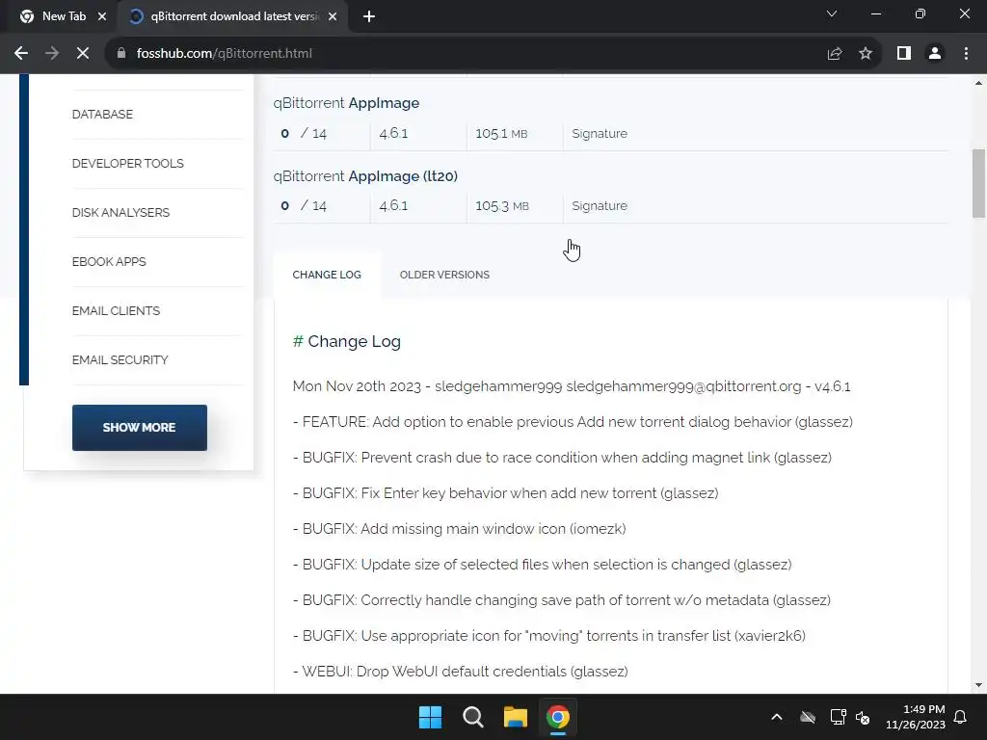Open Signature for the 105.1 MB AppImage

(x=600, y=133)
